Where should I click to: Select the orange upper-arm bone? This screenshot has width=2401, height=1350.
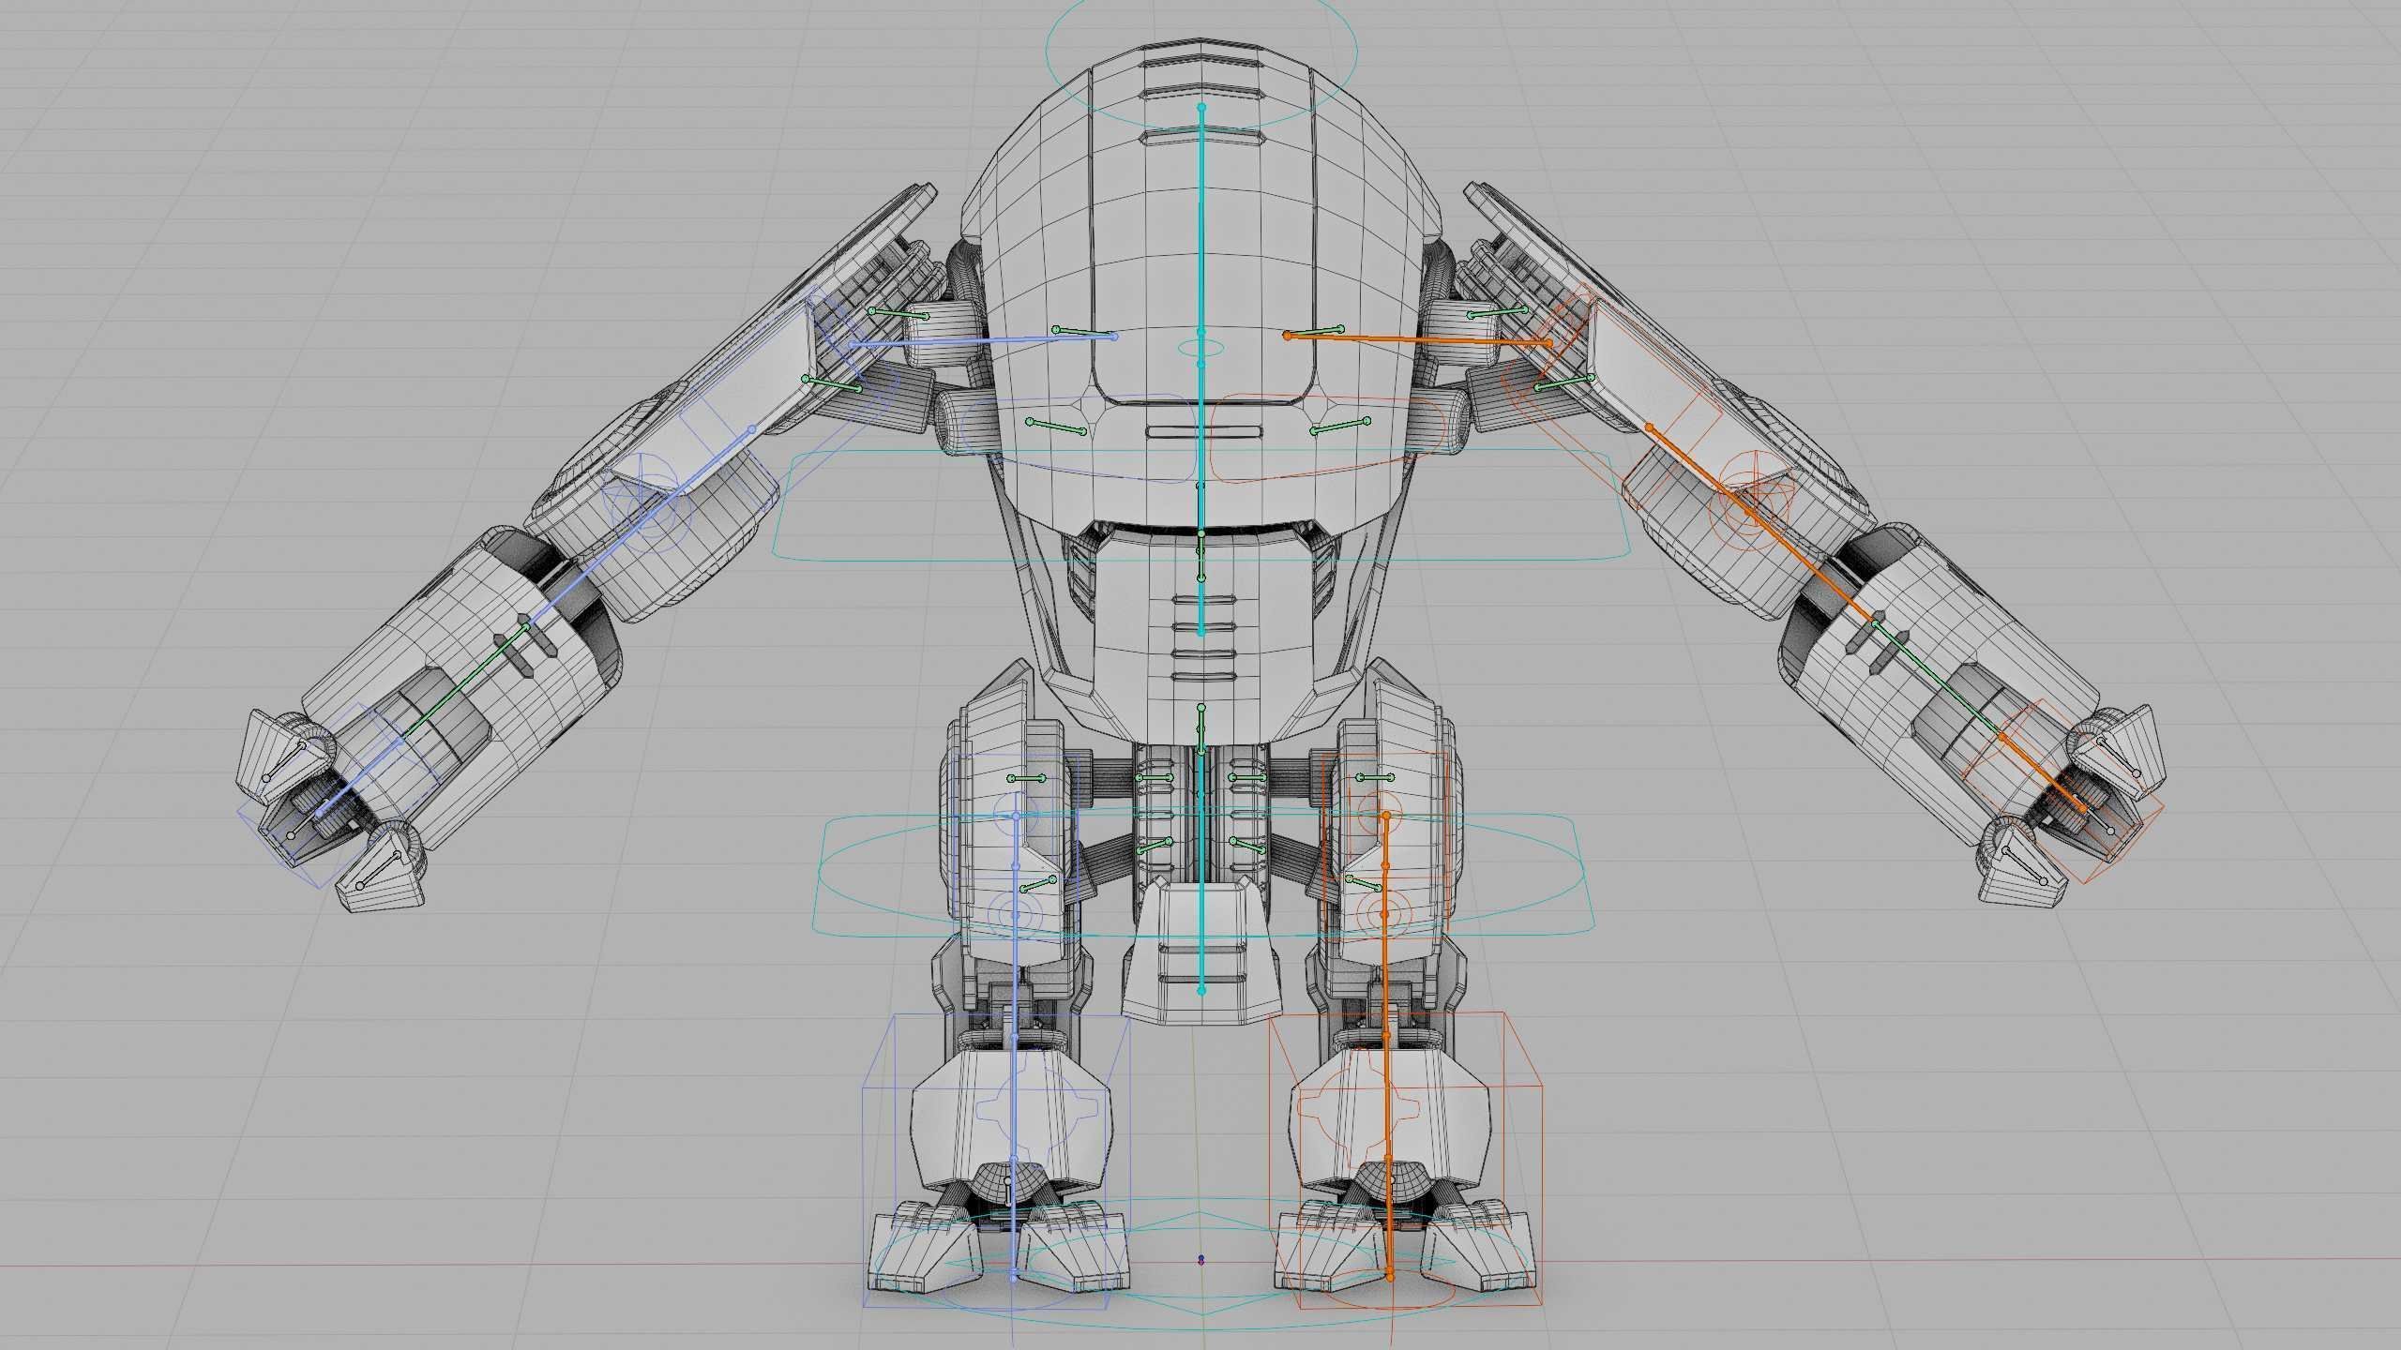click(1761, 525)
